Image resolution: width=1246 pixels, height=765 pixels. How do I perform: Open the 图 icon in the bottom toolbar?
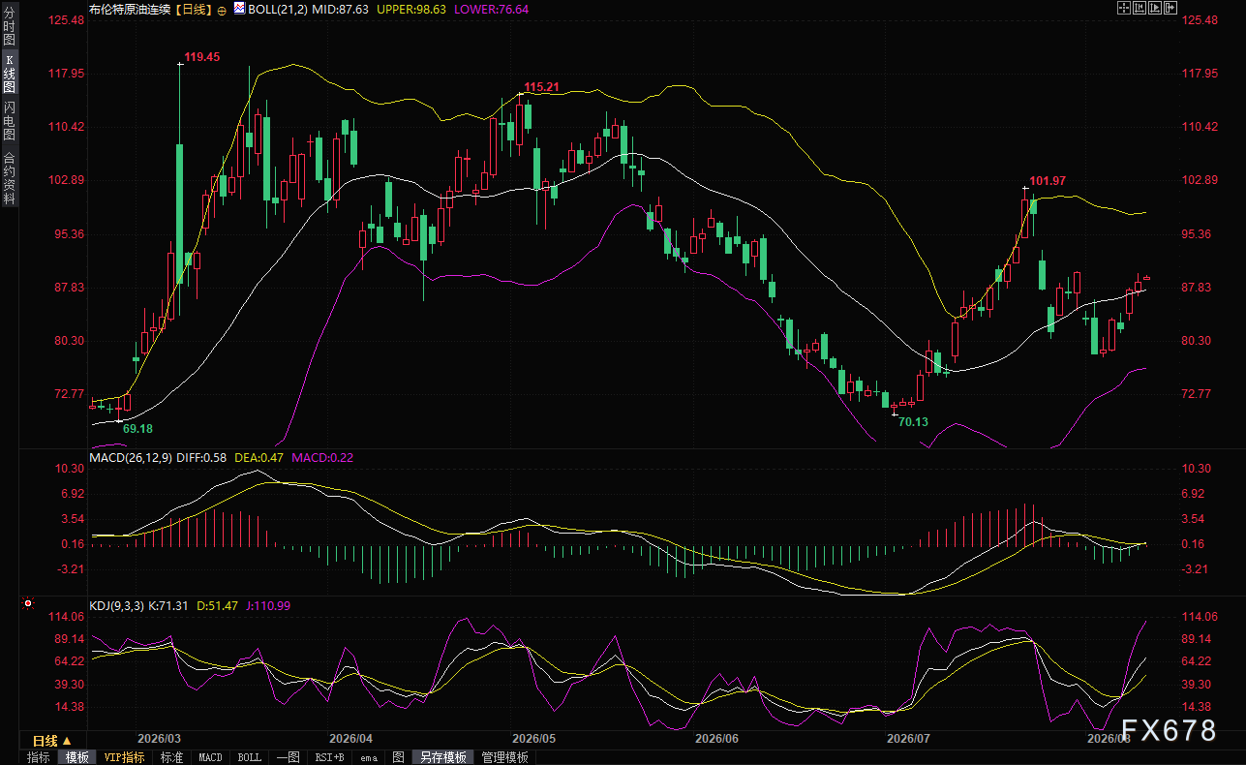(398, 757)
